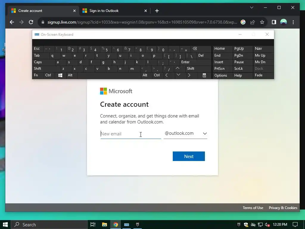Viewport: 305px width, 229px height.
Task: Open the Terms of Use link
Action: tap(253, 208)
